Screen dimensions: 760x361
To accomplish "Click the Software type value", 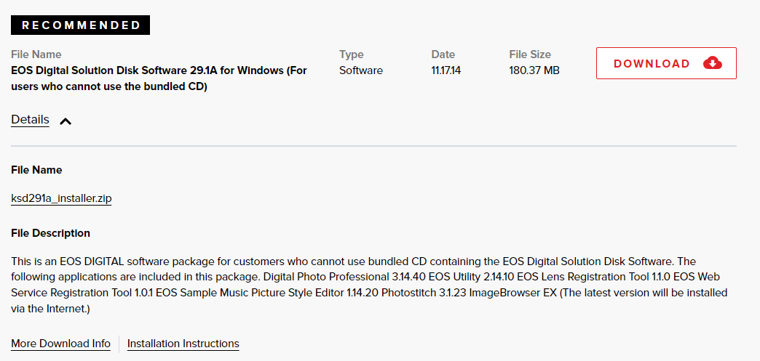I will [x=360, y=70].
